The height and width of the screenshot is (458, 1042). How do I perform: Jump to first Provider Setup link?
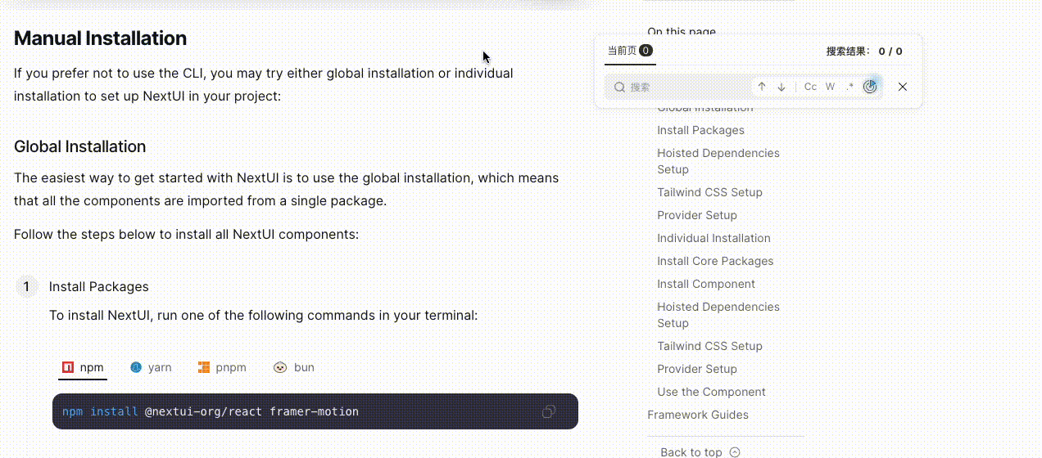[697, 215]
